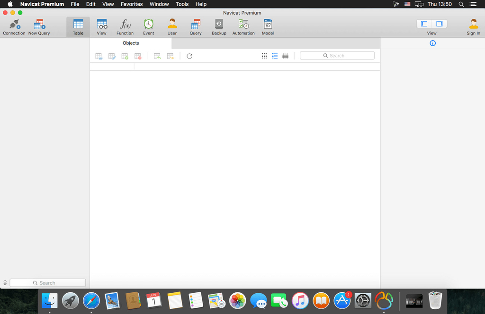Open the Favorites menu

coord(132,4)
